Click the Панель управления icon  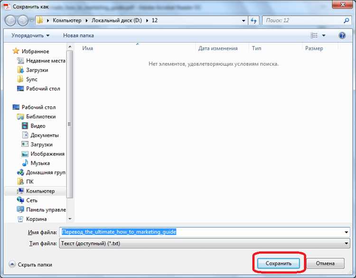click(x=20, y=209)
